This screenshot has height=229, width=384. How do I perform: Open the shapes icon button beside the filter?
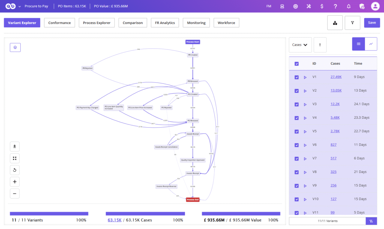coord(334,23)
